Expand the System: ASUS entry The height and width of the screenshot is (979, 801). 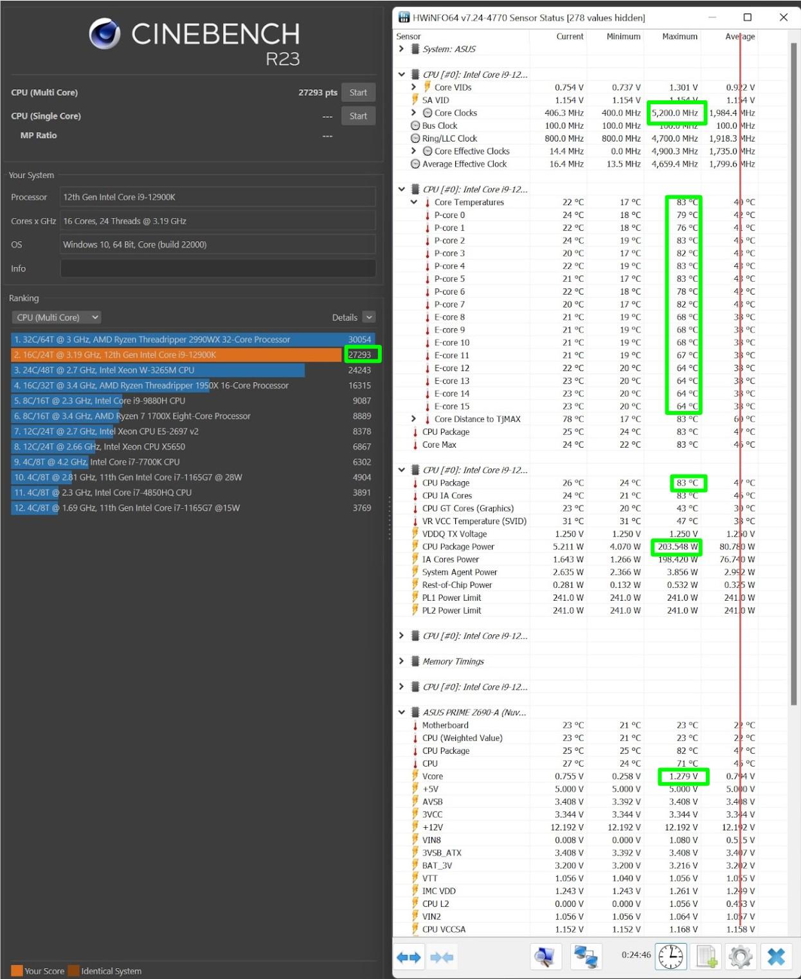click(x=399, y=48)
